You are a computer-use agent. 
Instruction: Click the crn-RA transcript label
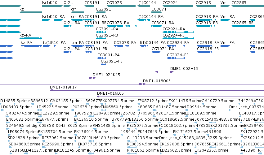point(78,17)
